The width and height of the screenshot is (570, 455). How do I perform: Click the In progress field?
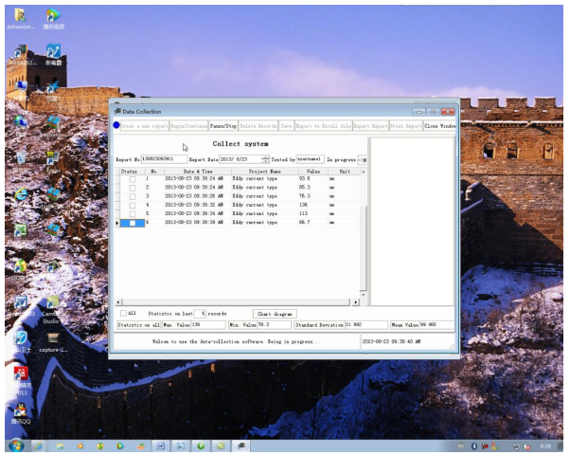pyautogui.click(x=362, y=159)
